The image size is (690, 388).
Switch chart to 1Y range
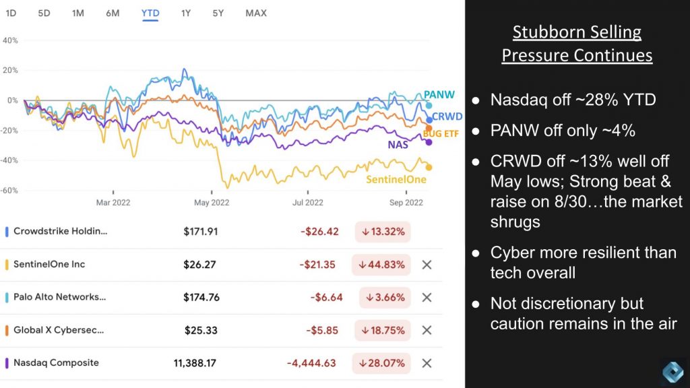[x=186, y=13]
